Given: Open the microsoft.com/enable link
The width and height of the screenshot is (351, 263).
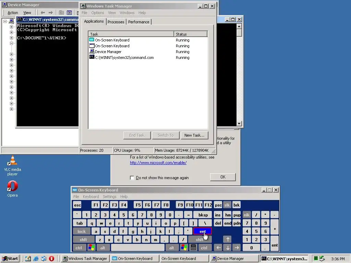Looking at the screenshot, I should click(x=158, y=163).
